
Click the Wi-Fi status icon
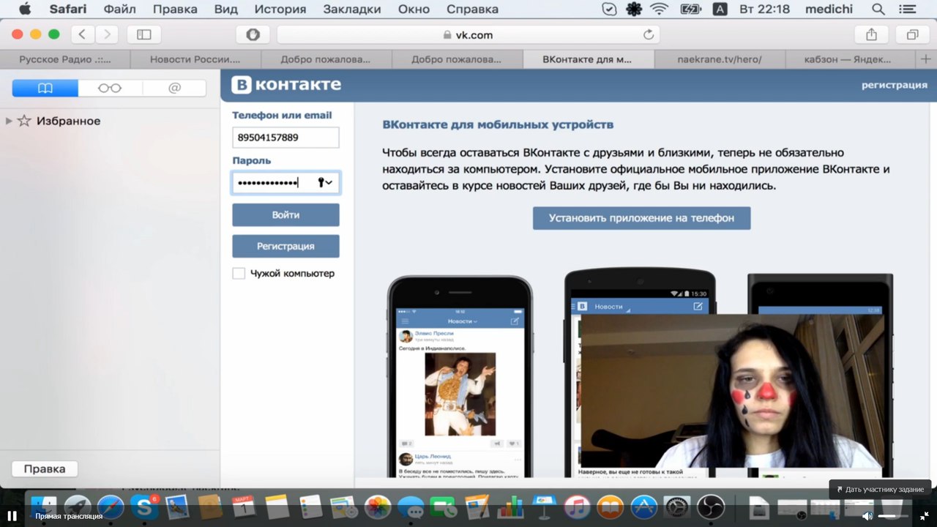(659, 10)
